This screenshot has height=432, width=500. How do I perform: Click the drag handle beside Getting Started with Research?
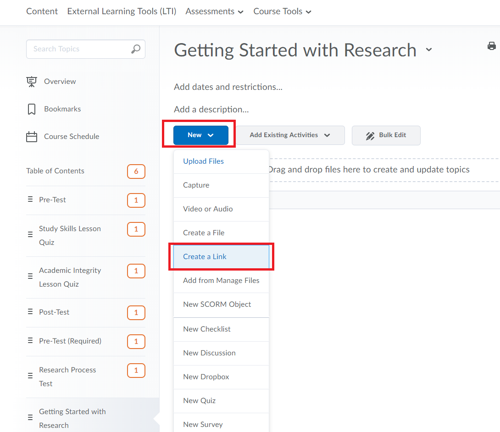(30, 417)
